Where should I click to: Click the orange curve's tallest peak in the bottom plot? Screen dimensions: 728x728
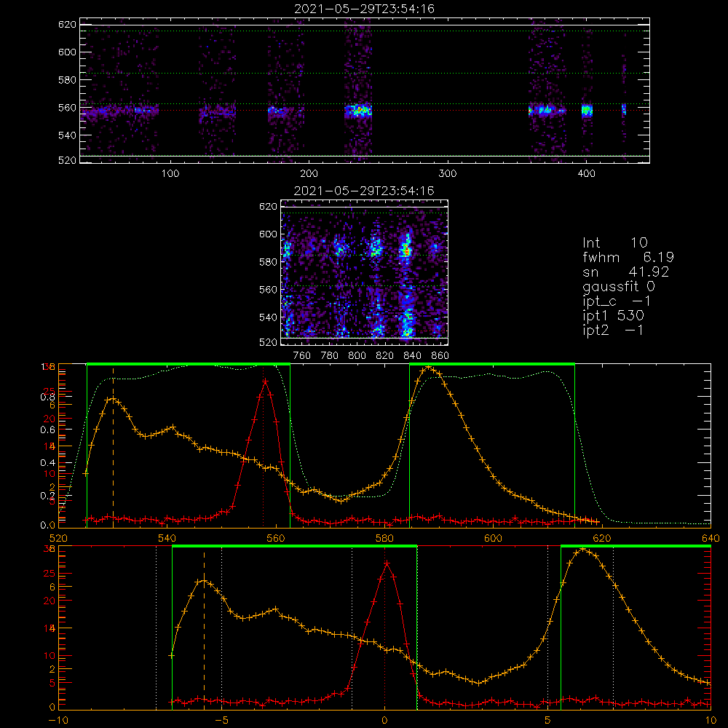pos(582,550)
